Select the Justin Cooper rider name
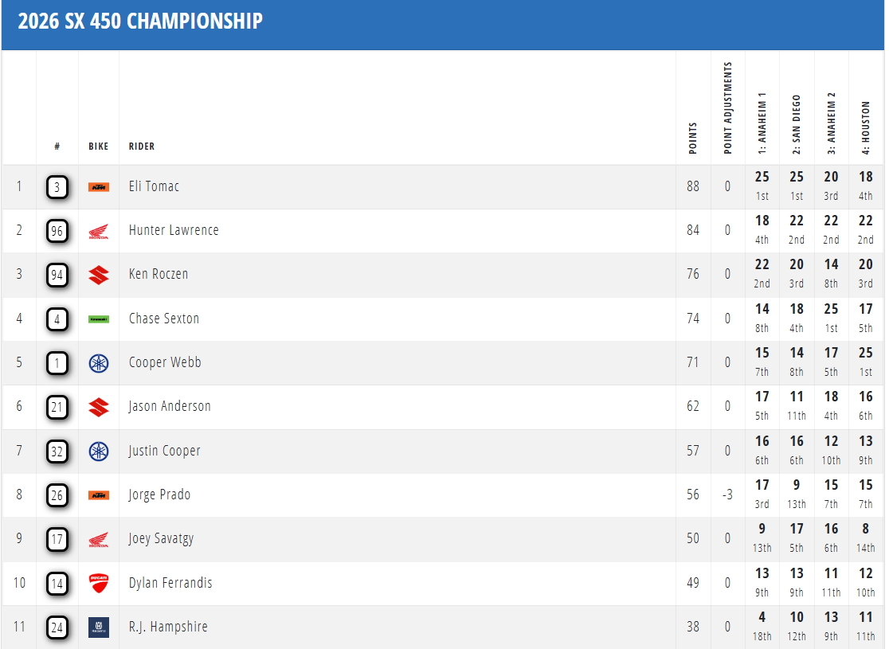889x649 pixels. (x=164, y=451)
